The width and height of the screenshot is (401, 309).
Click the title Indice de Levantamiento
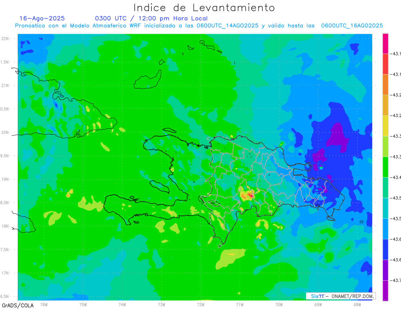204,8
